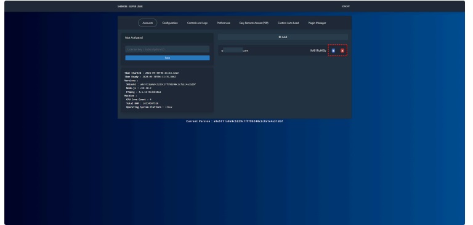Click the Total RAM line
The image size is (473, 225).
click(142, 103)
